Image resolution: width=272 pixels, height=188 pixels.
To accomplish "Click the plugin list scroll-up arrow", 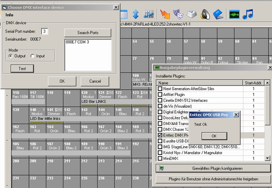I will (267, 82).
